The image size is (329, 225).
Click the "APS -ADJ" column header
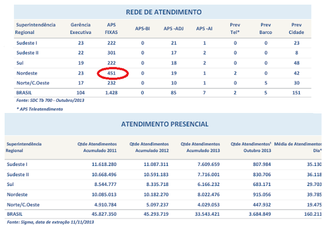(x=174, y=29)
